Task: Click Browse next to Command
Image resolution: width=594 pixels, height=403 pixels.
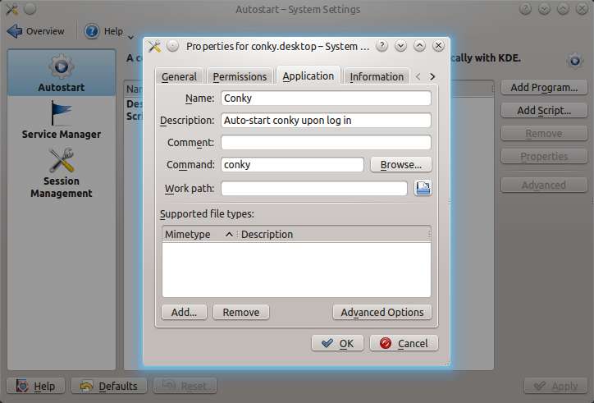Action: (401, 164)
